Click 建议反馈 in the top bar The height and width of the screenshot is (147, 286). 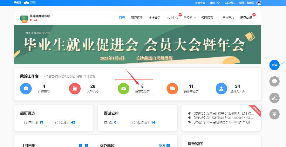(x=229, y=3)
